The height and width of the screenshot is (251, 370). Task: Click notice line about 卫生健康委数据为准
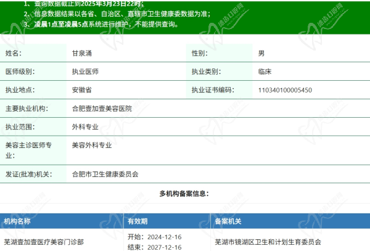pyautogui.click(x=117, y=14)
